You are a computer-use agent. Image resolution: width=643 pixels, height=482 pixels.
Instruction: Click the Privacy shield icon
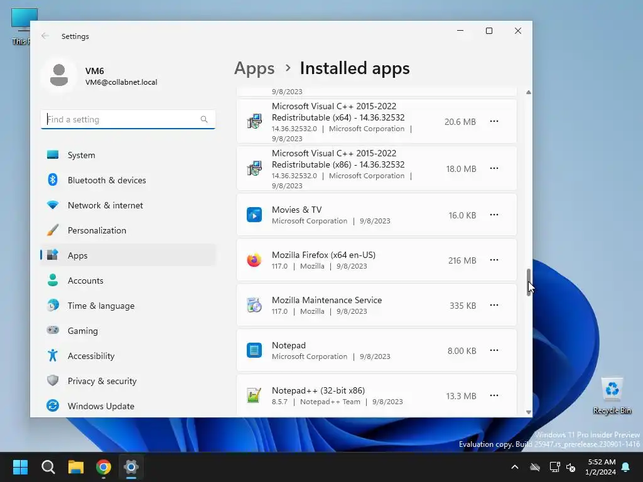coord(53,380)
